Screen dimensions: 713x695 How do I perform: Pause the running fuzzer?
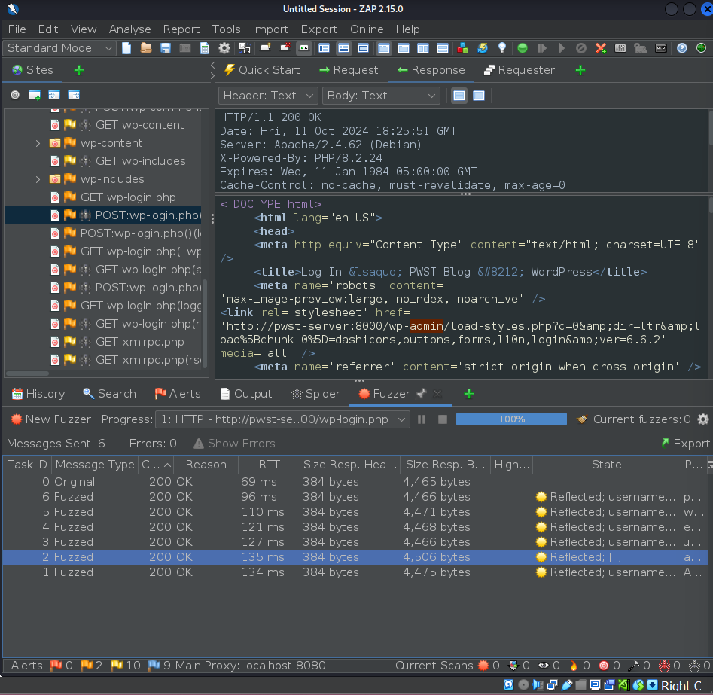pyautogui.click(x=422, y=419)
